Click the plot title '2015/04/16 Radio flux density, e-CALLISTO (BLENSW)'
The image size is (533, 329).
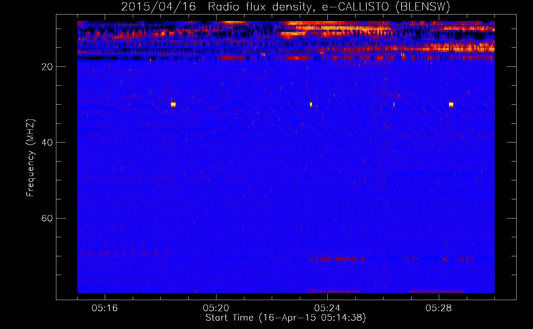coord(286,7)
